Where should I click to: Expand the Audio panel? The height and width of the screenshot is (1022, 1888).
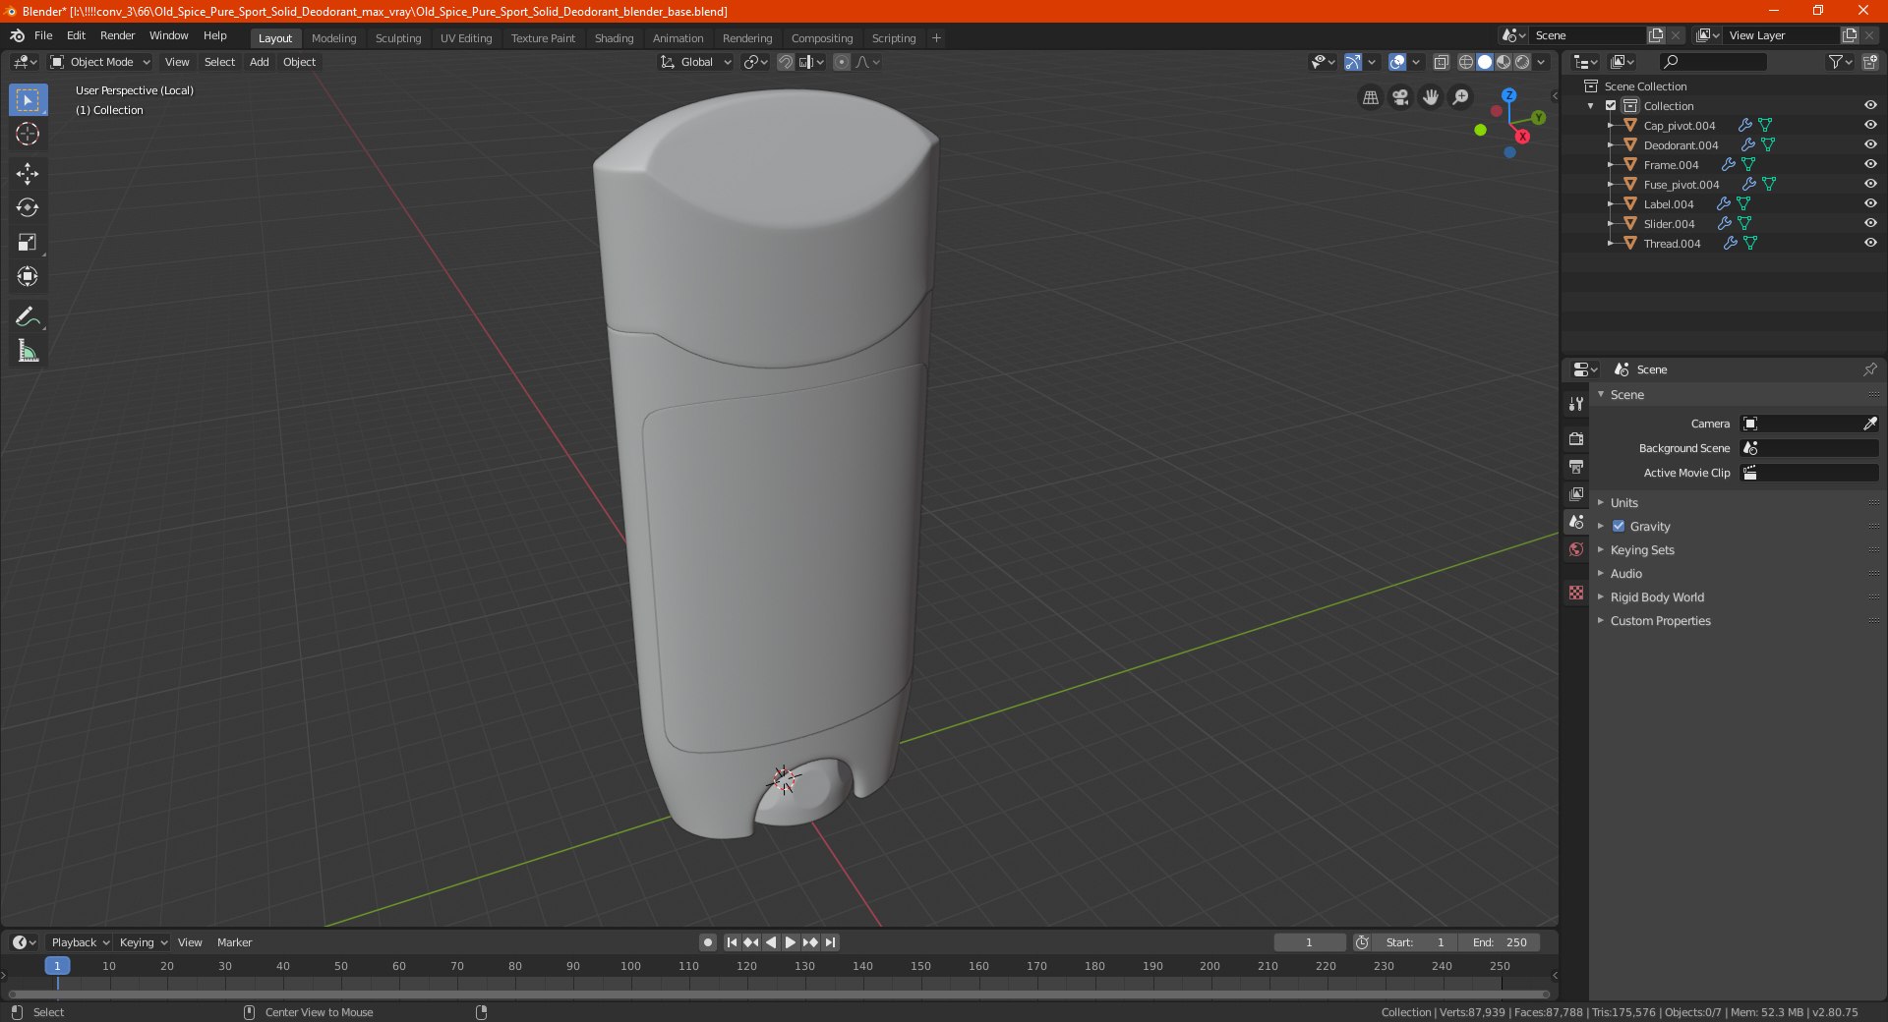[1625, 573]
